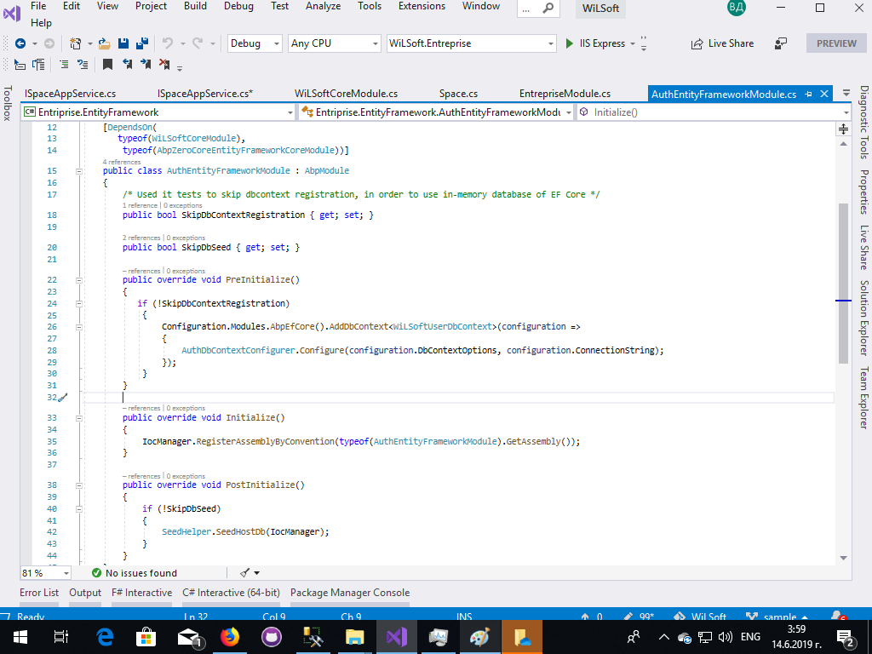Screen dimensions: 872x654
Task: Click the New Project icon
Action: (75, 43)
